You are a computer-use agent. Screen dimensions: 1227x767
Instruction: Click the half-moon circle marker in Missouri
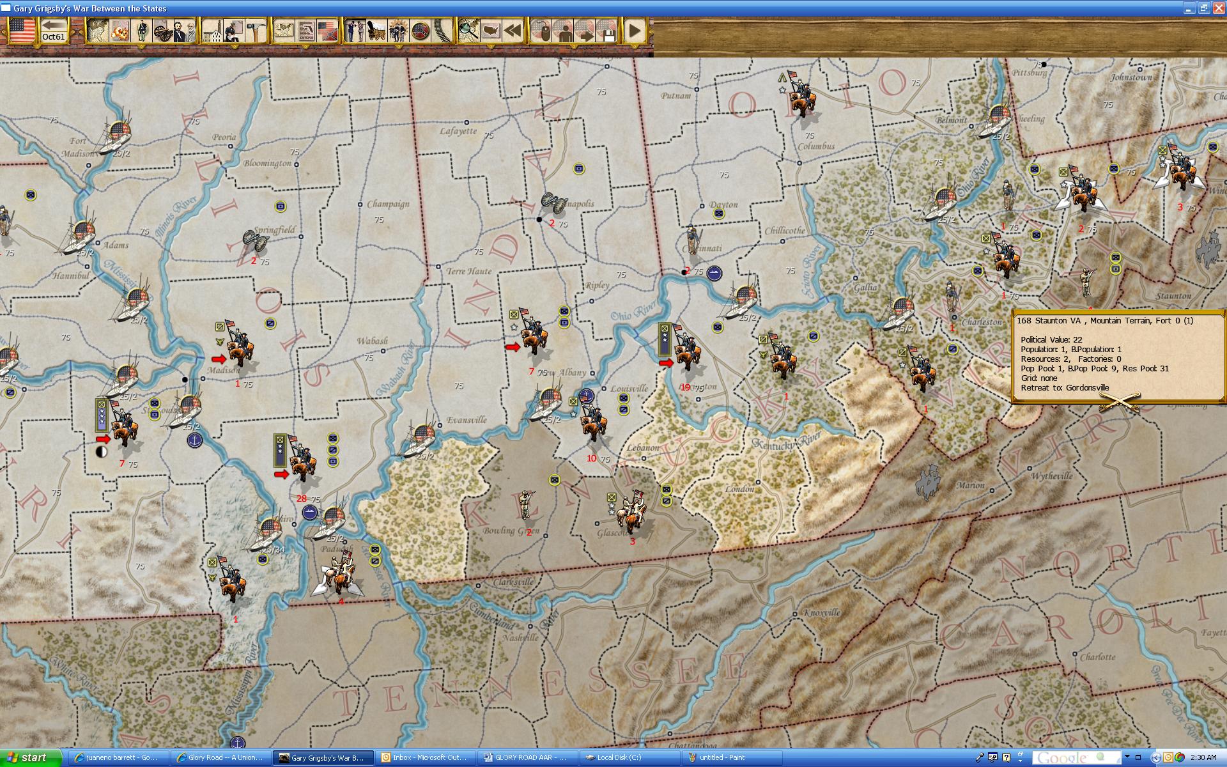click(101, 452)
